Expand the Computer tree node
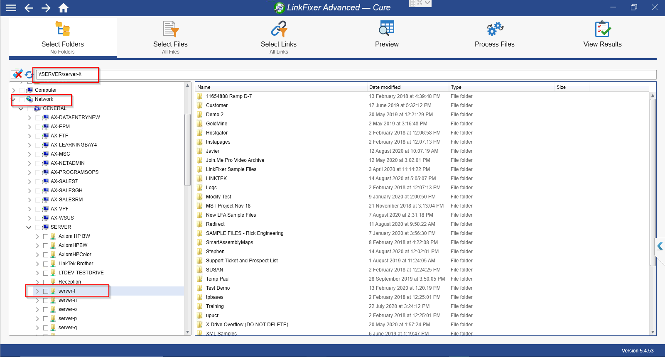Viewport: 665px width, 357px height. [x=14, y=90]
